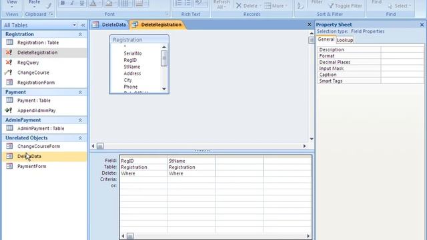Click the Format Painter brush icon
Screen dimensions: 427x240
pyautogui.click(x=49, y=5)
